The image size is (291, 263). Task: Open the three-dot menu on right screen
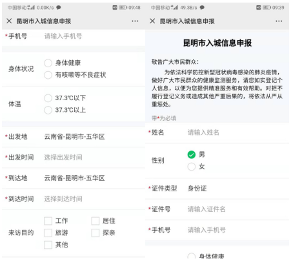point(279,21)
